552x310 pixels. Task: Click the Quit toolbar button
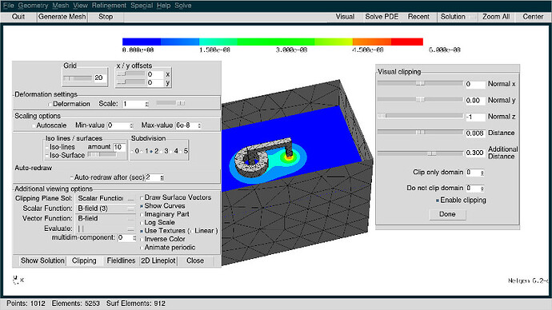pyautogui.click(x=18, y=17)
